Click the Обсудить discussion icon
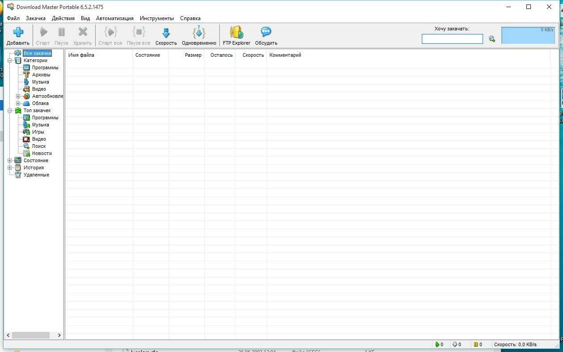563x352 pixels. pyautogui.click(x=266, y=32)
